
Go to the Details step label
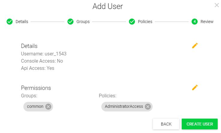(x=22, y=22)
